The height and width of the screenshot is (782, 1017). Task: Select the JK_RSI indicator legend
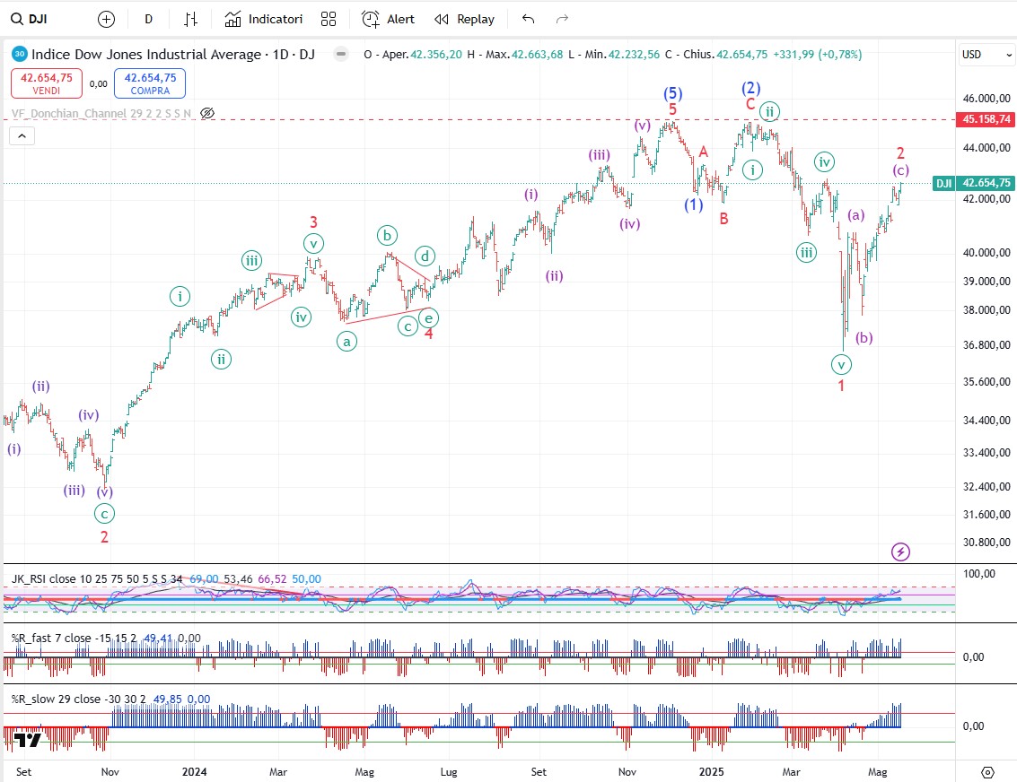point(97,579)
